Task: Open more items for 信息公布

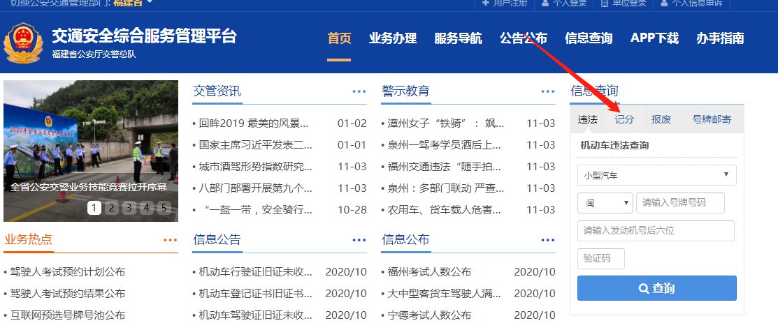Action: [x=548, y=240]
